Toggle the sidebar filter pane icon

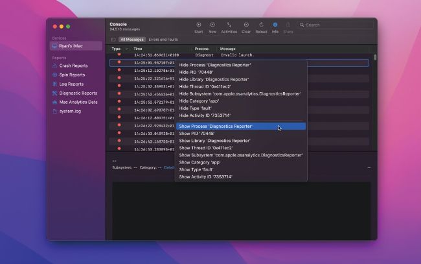click(113, 40)
